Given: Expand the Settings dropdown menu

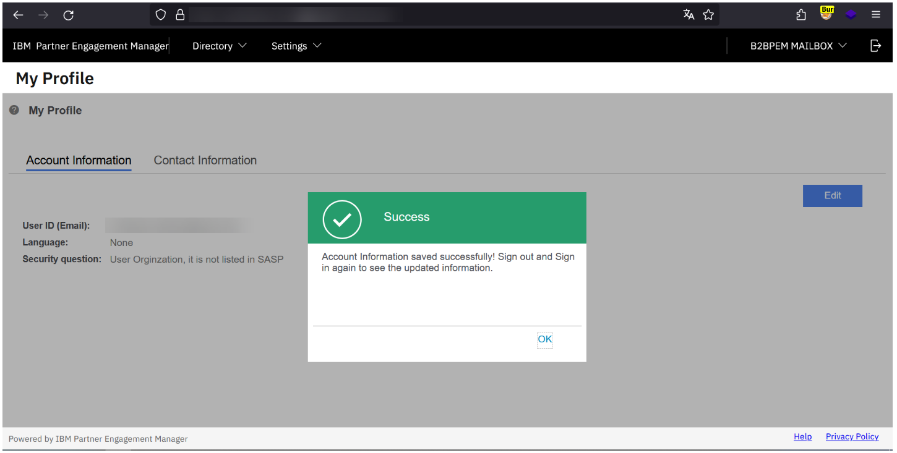Looking at the screenshot, I should (296, 46).
